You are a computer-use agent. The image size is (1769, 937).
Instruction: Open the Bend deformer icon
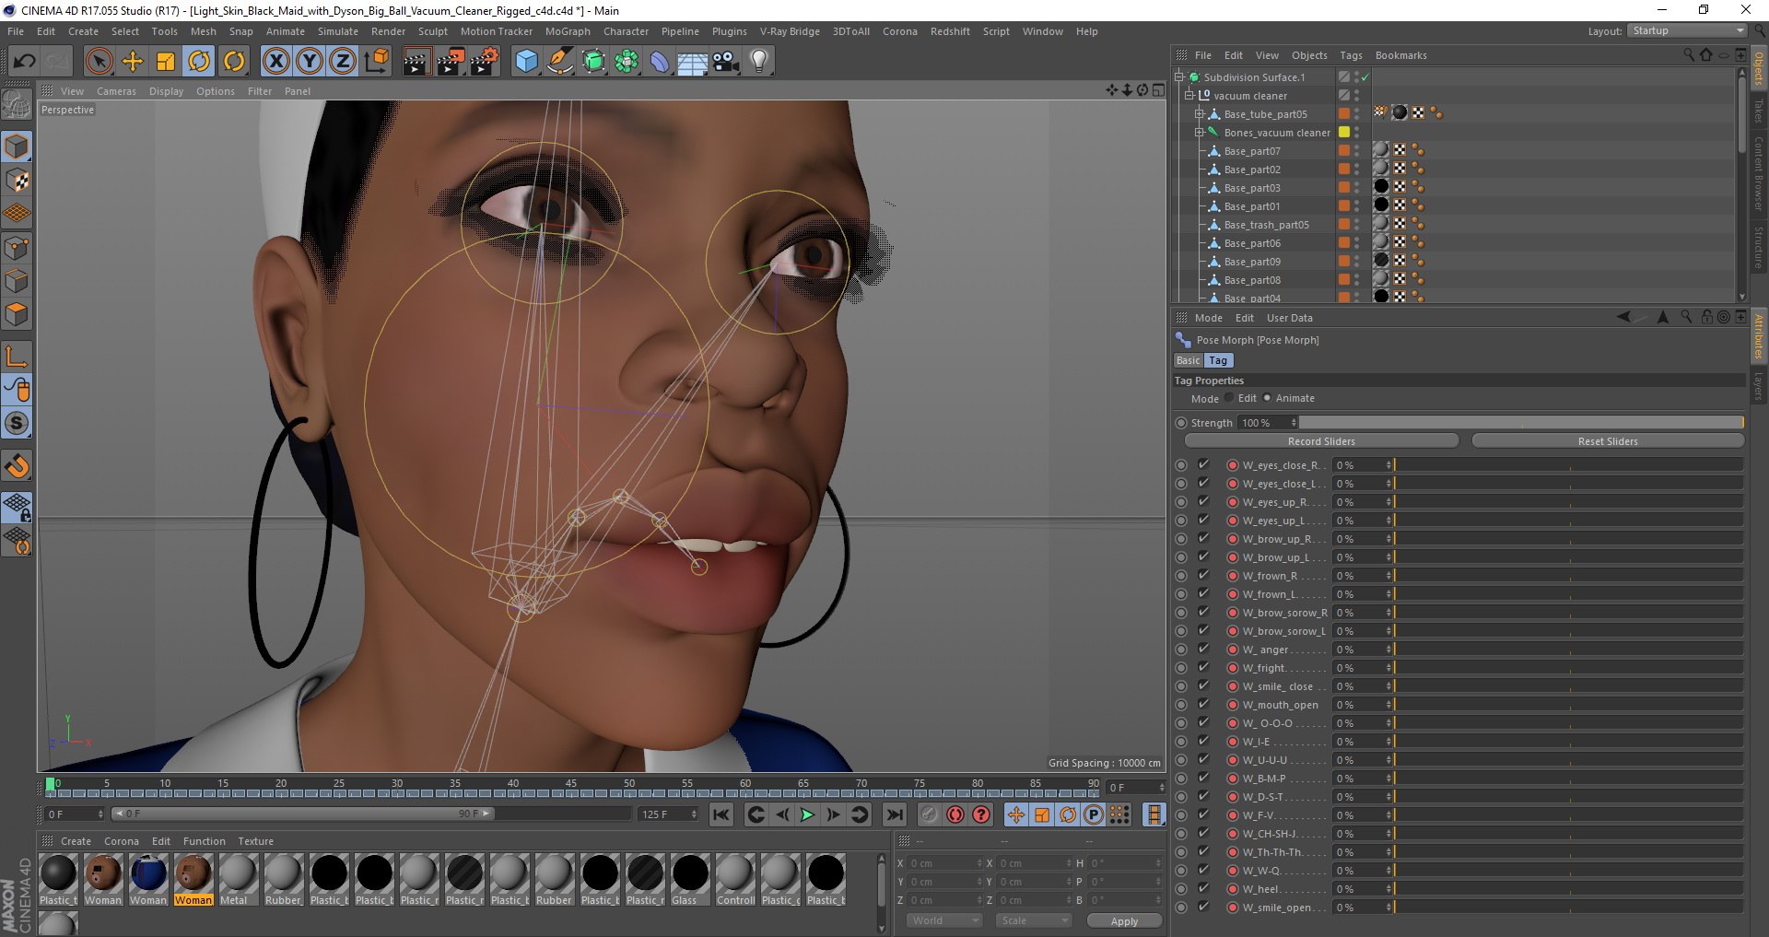pos(660,62)
